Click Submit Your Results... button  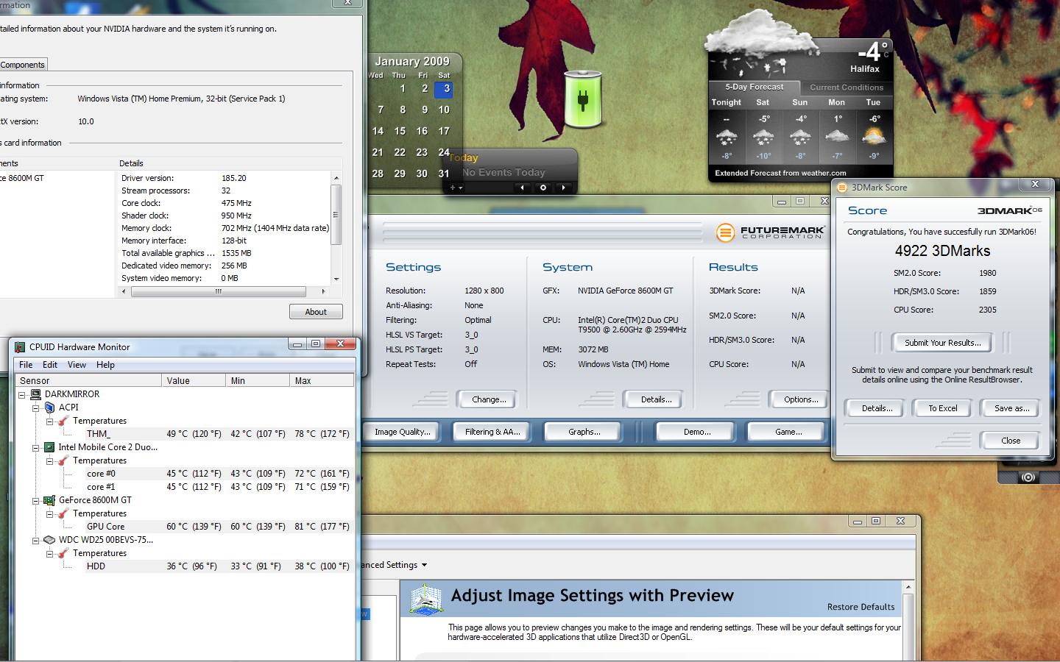coord(942,343)
